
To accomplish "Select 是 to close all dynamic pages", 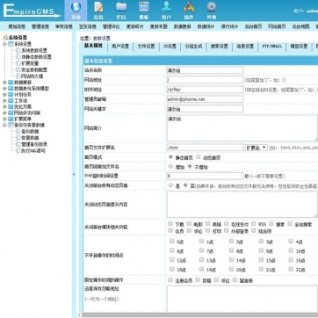I will (170, 185).
